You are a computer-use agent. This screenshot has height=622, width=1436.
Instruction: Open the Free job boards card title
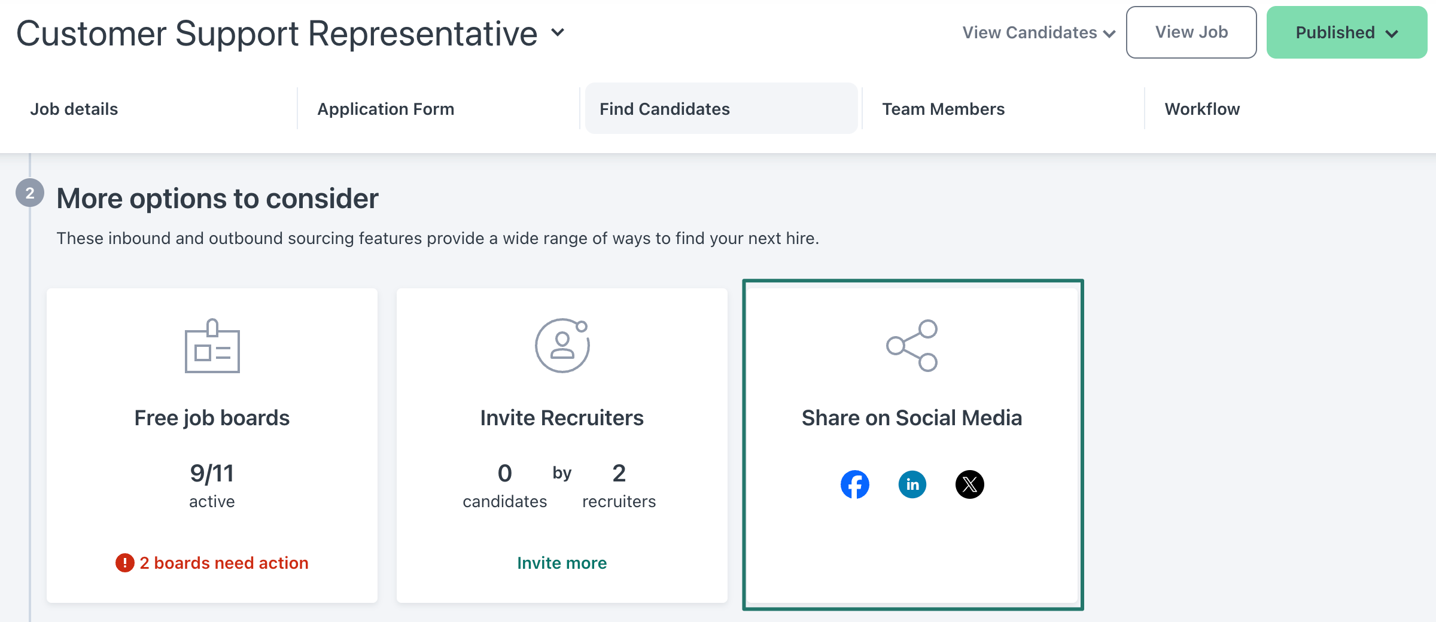pos(212,418)
